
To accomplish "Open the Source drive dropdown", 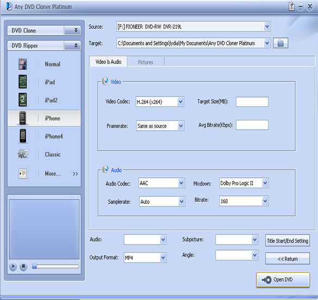I will (x=267, y=27).
